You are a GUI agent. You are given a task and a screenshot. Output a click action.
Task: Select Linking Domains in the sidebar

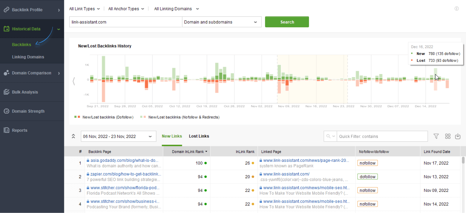(x=28, y=57)
